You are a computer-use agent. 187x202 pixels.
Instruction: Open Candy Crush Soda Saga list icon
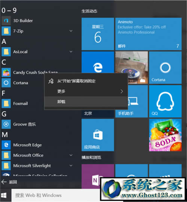[6, 72]
